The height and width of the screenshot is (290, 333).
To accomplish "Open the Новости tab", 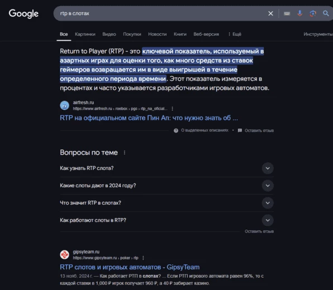I will (x=158, y=34).
